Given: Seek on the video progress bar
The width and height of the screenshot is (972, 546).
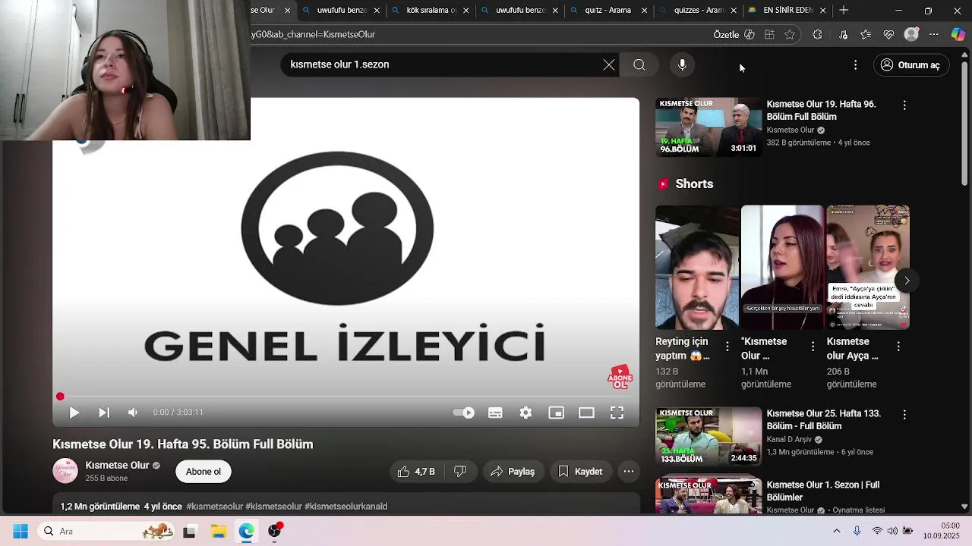Looking at the screenshot, I should coord(346,397).
